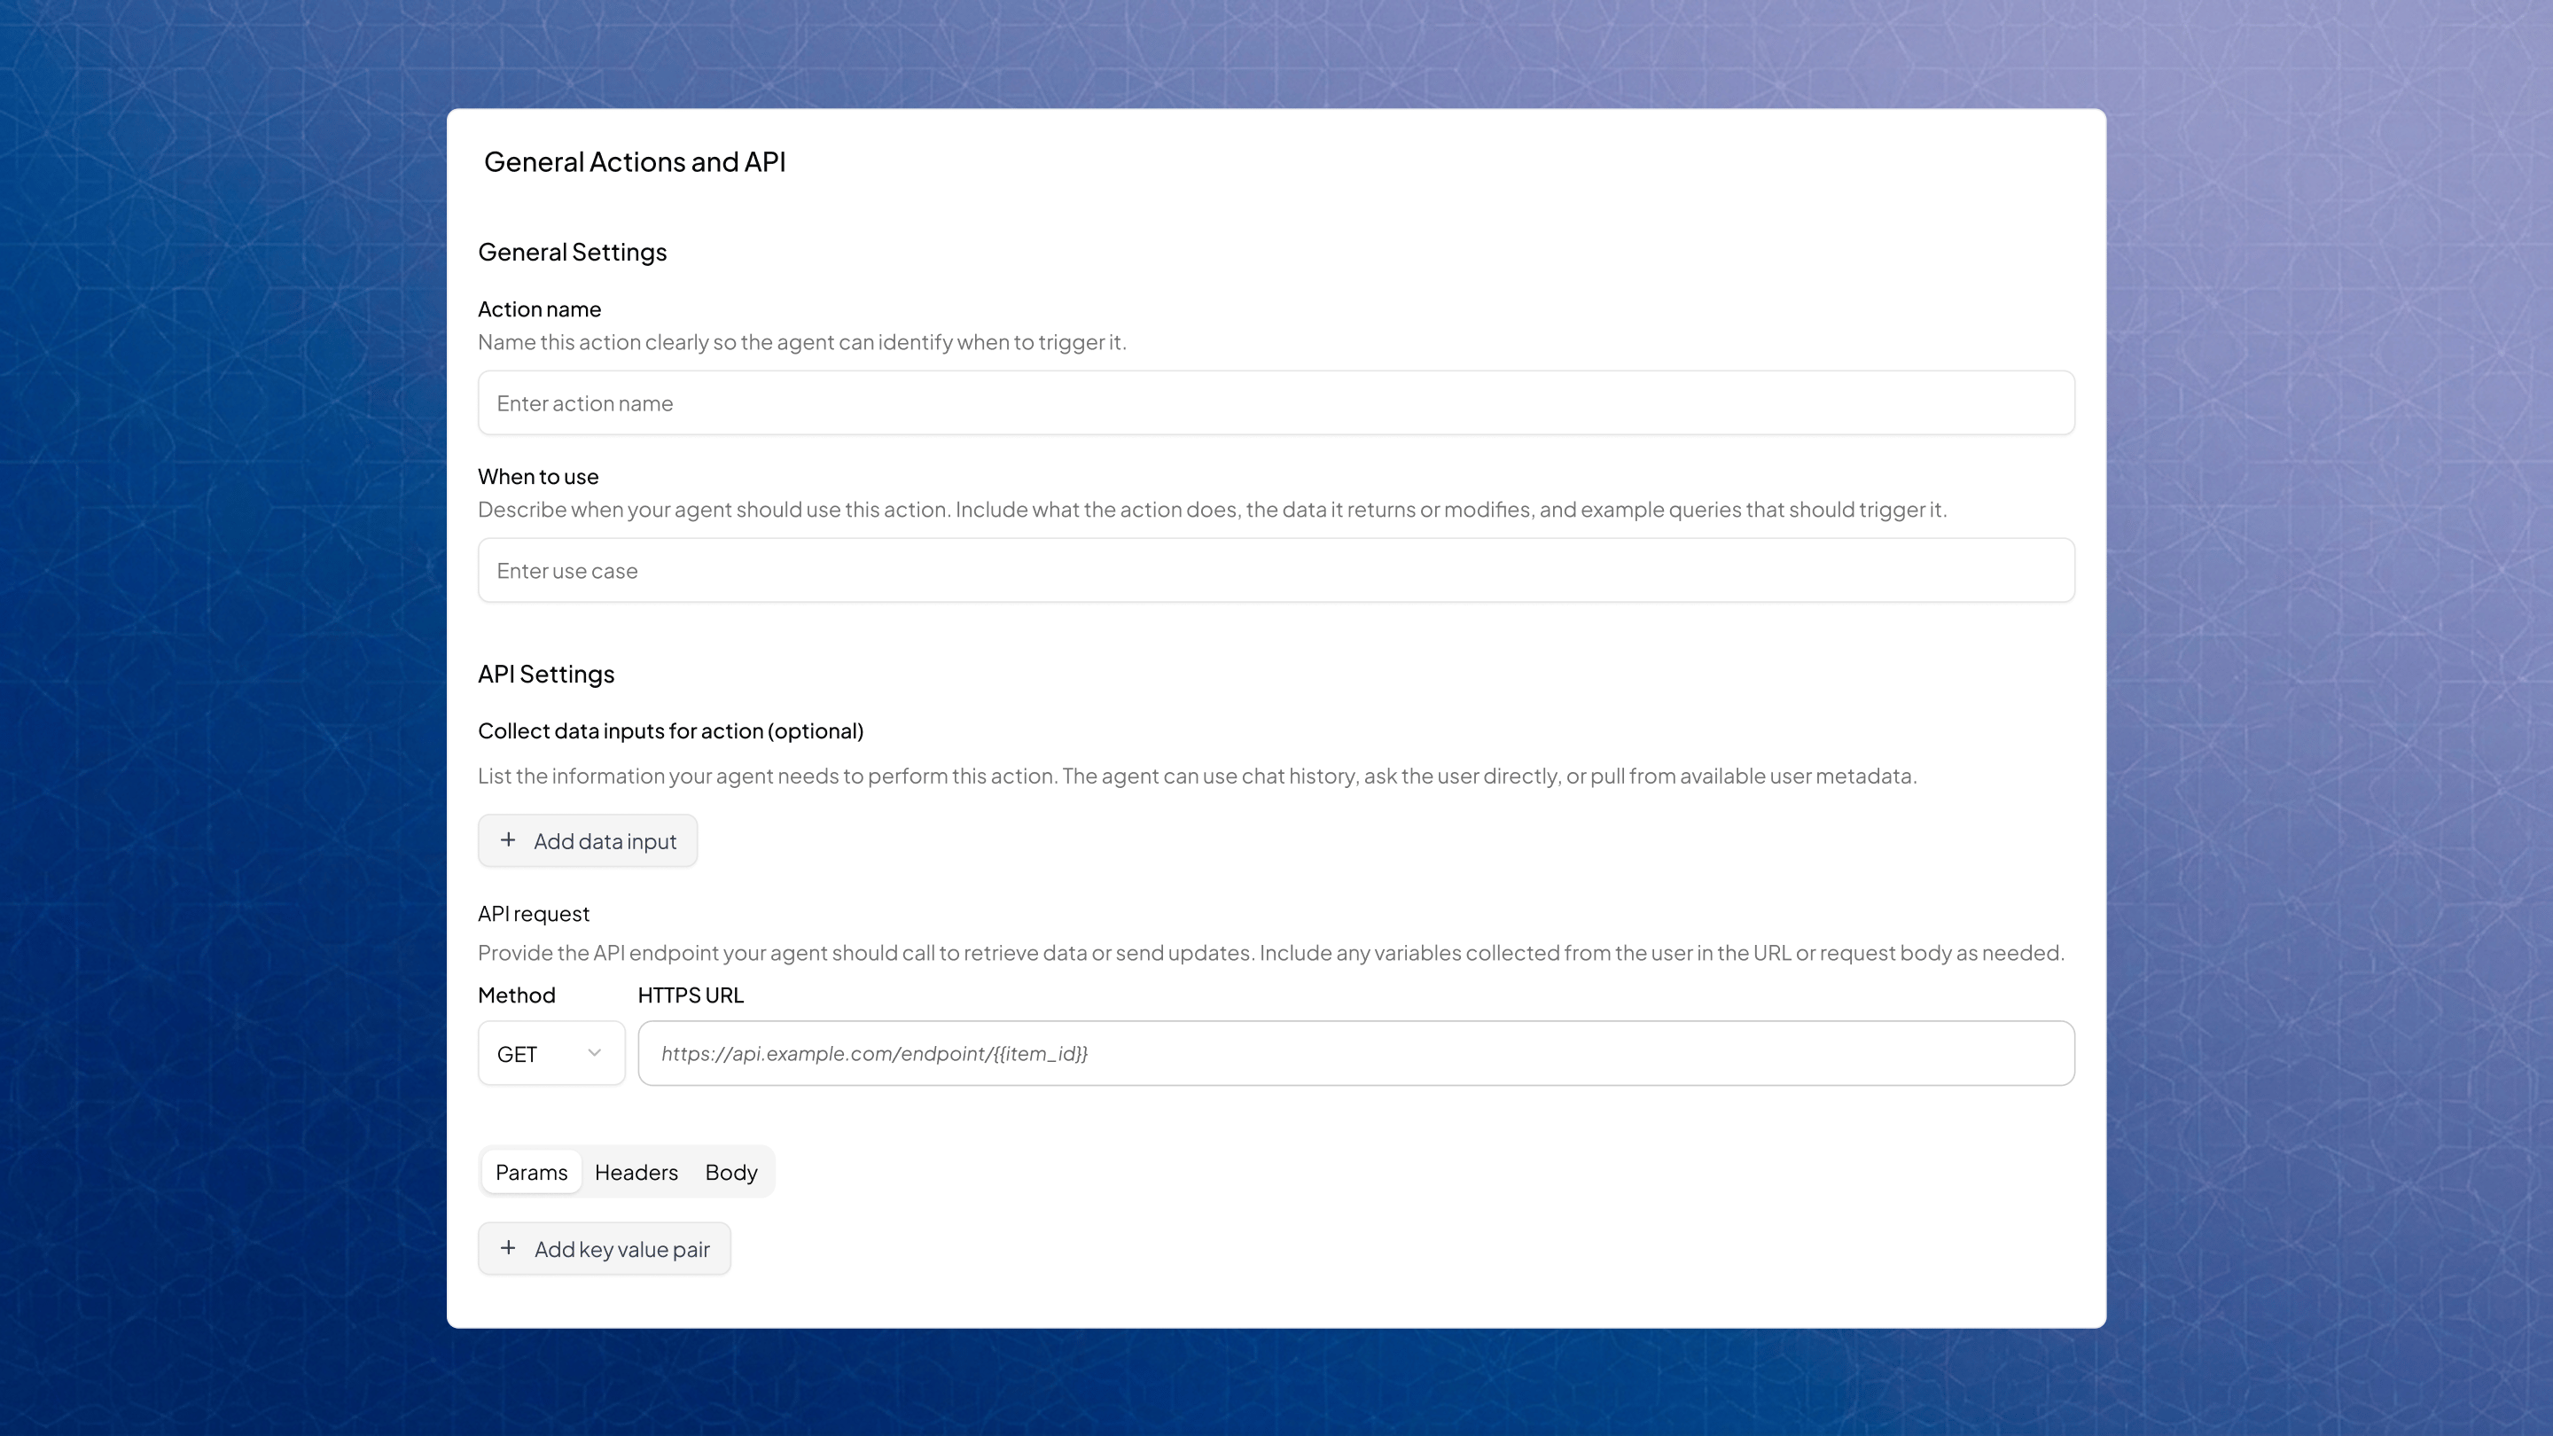This screenshot has width=2553, height=1436.
Task: Click the When to use label
Action: point(538,477)
